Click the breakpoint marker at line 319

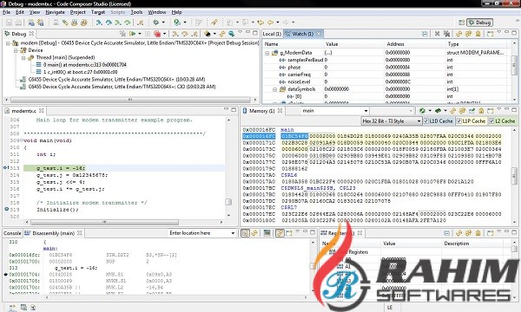tap(6, 209)
